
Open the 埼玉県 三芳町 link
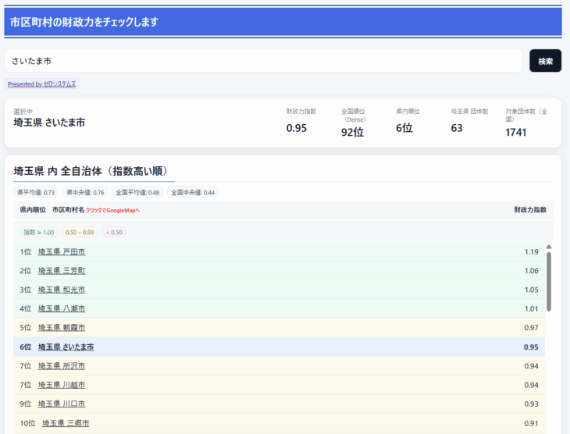click(x=62, y=271)
